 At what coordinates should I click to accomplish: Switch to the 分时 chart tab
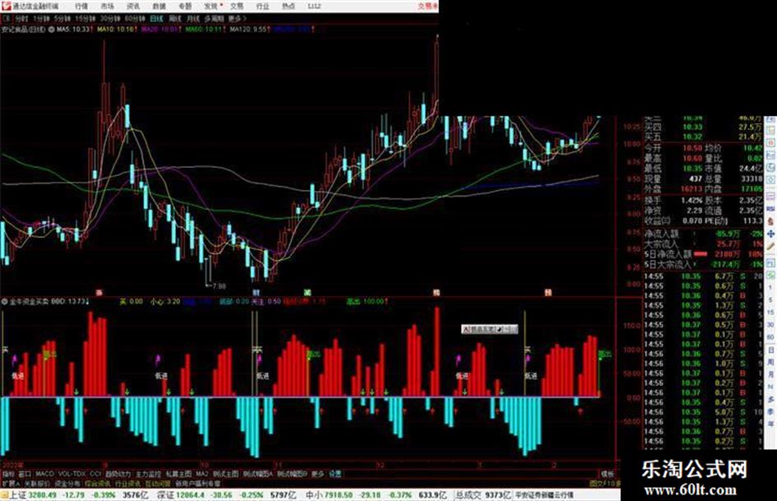point(21,18)
